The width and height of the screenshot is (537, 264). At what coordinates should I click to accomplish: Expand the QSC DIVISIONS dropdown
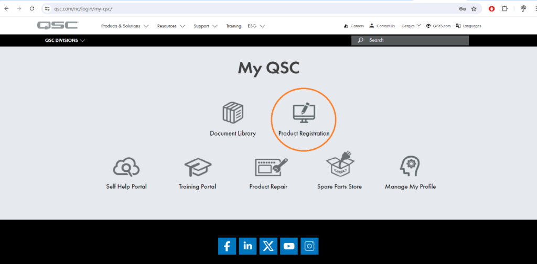coord(65,40)
